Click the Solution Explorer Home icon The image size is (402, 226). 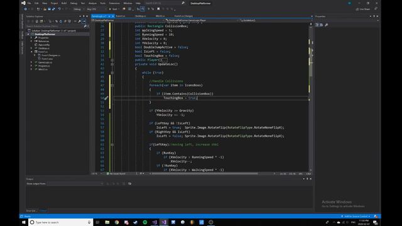(x=37, y=21)
